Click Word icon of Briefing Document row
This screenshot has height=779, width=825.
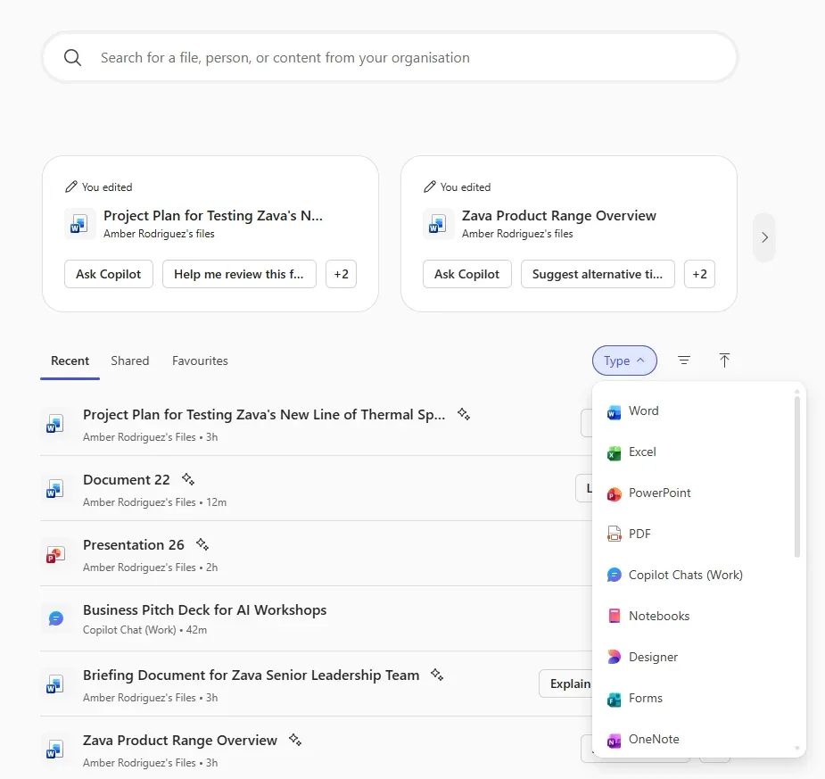point(54,684)
